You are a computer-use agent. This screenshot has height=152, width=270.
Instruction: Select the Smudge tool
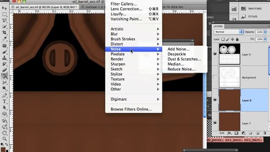[x=5, y=82]
